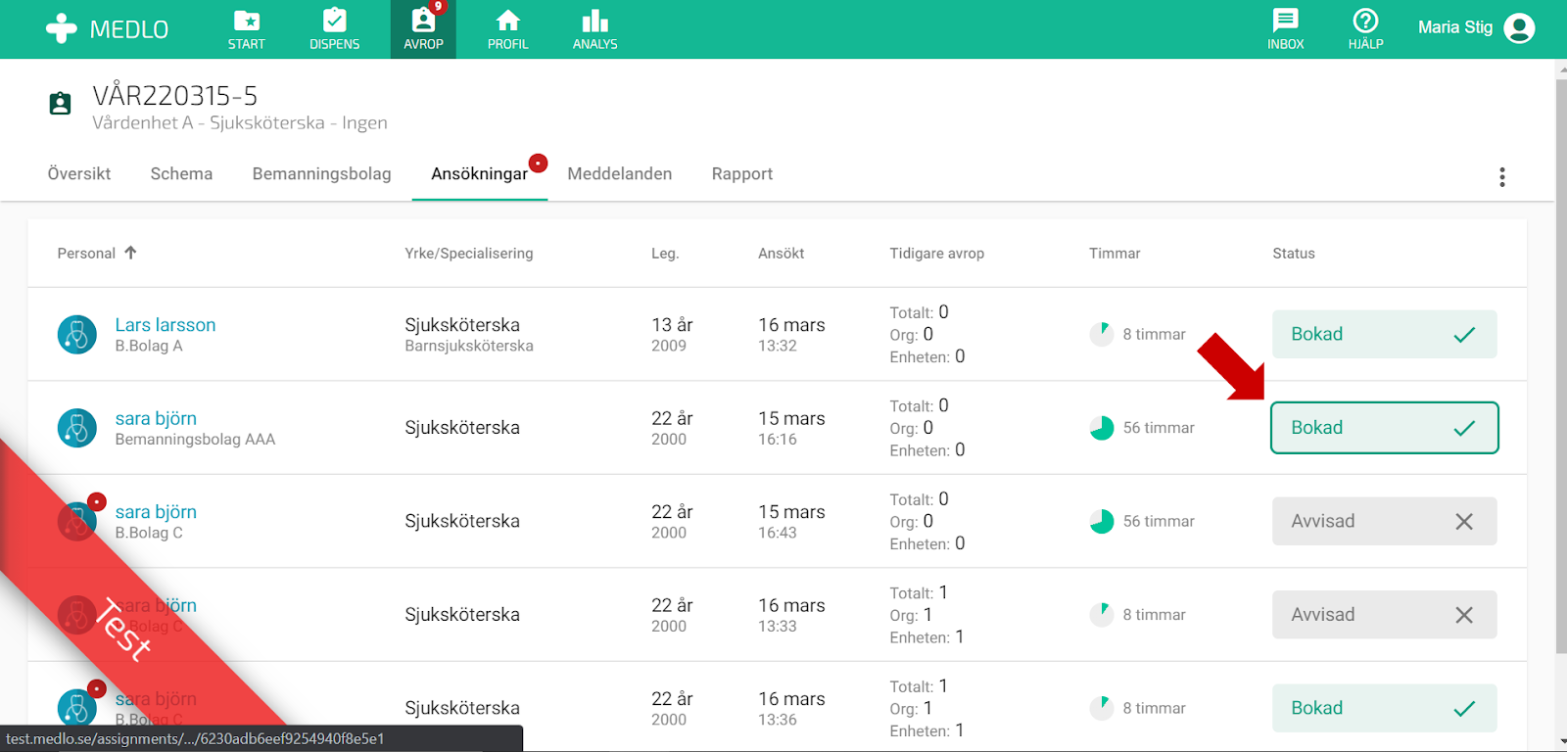Click B.Bolag A under Lars larsson

tap(149, 347)
